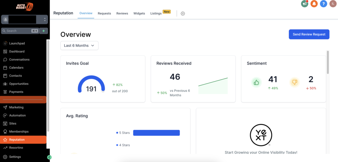Open Settings in the sidebar
Image resolution: width=338 pixels, height=162 pixels.
click(x=15, y=157)
